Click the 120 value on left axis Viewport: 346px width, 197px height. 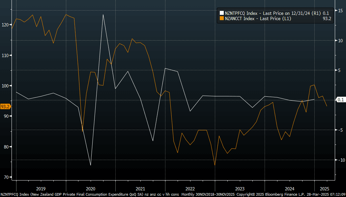[x=5, y=25]
